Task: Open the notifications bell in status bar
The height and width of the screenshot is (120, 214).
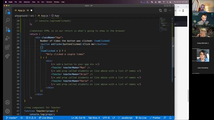Action: [170, 118]
